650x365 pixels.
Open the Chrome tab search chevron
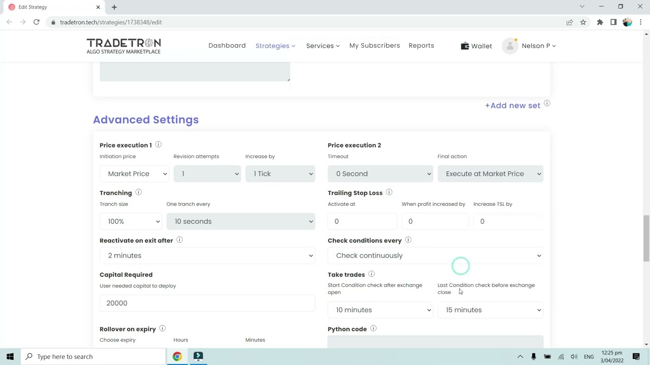click(582, 7)
